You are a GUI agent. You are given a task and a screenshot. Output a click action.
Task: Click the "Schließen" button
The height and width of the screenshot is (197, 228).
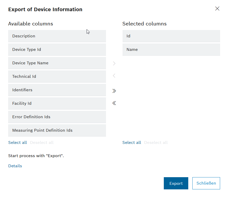(206, 183)
